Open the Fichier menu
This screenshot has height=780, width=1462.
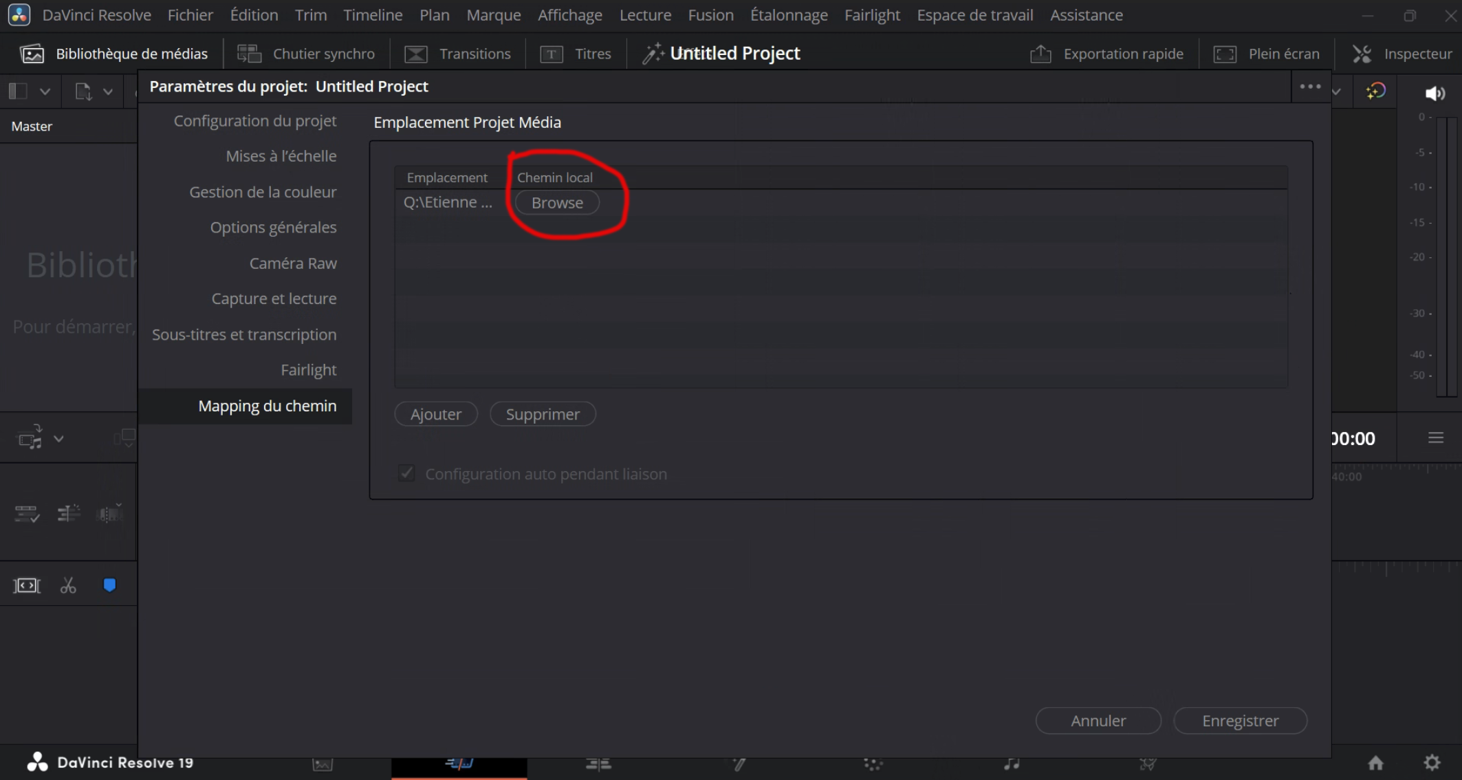click(x=190, y=14)
